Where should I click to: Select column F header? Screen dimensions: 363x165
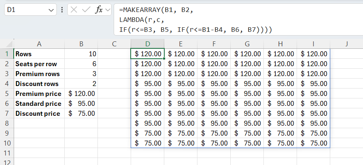(214, 44)
